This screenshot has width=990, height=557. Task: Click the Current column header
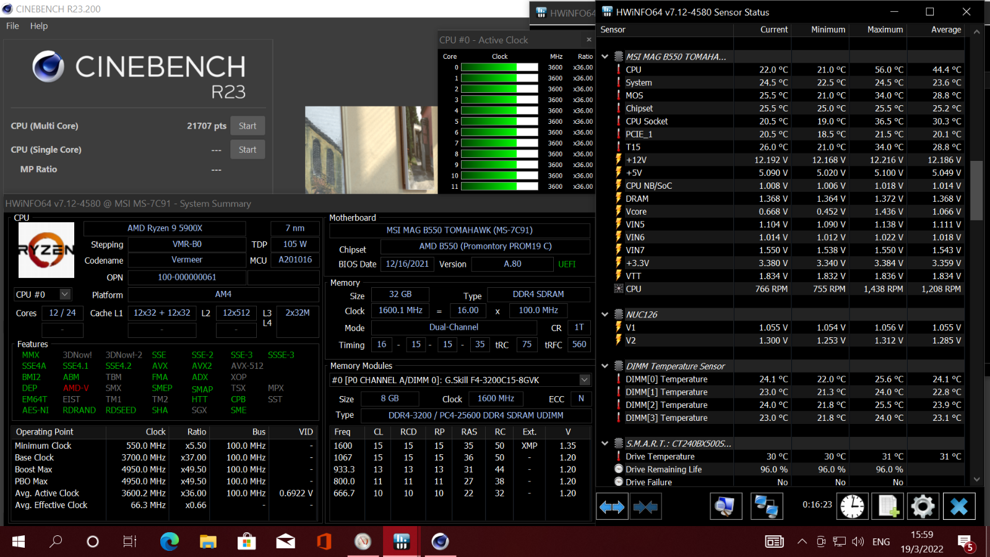point(773,30)
